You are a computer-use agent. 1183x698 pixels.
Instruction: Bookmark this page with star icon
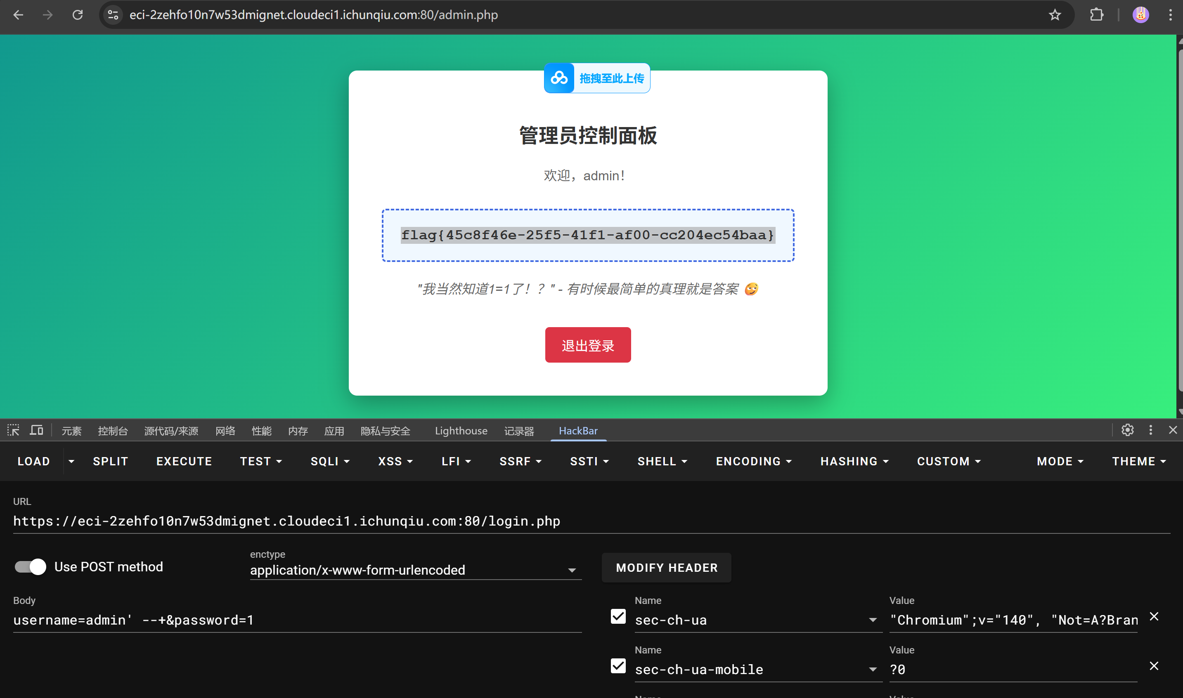(x=1055, y=15)
